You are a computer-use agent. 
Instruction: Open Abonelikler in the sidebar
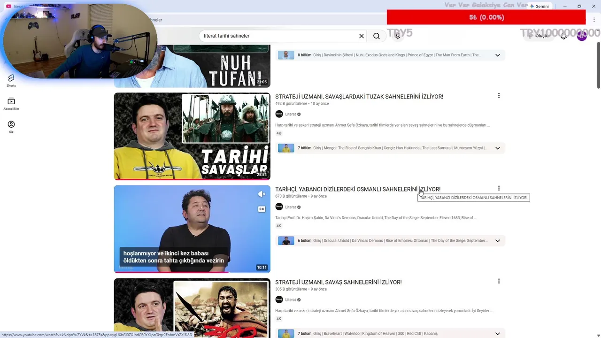(11, 104)
